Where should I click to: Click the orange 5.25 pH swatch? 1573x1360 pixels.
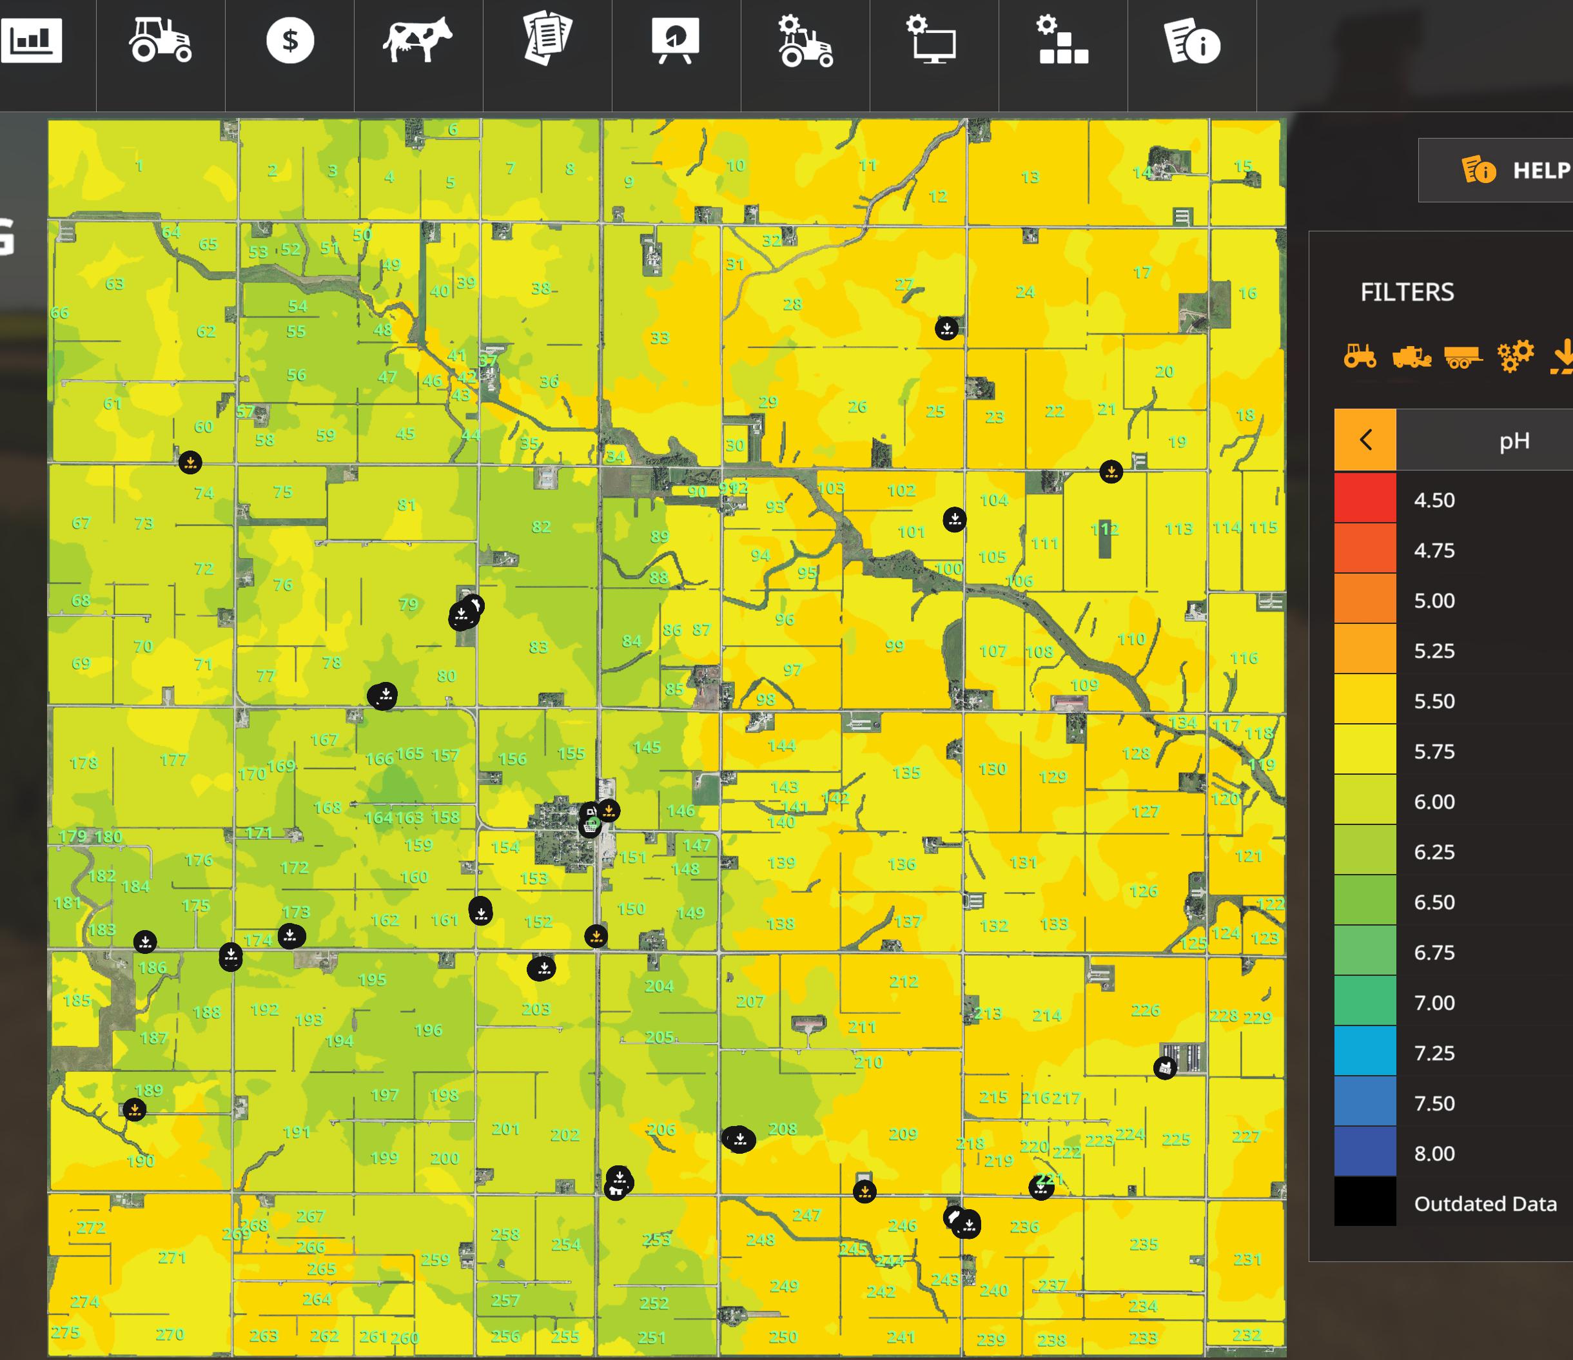pyautogui.click(x=1365, y=649)
